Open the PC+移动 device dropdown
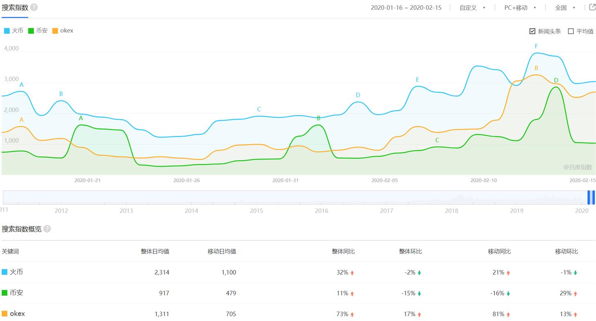596x321 pixels. [520, 8]
